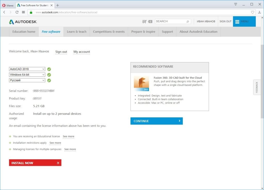Screen dimensions: 264x190
Task: Go to Education home tab
Action: pos(24,32)
